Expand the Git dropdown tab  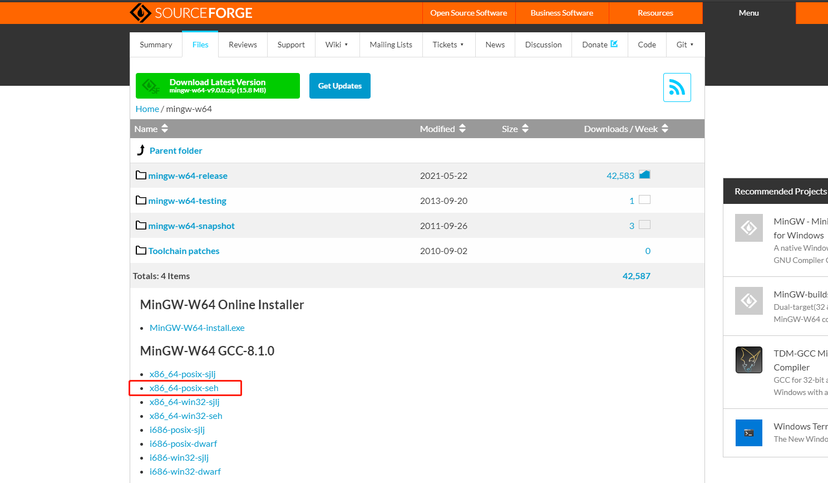tap(685, 45)
